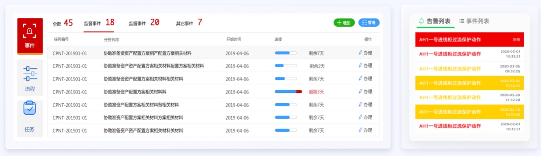Click pencil icon in the 超期3天 row
The height and width of the screenshot is (156, 541).
(x=360, y=91)
